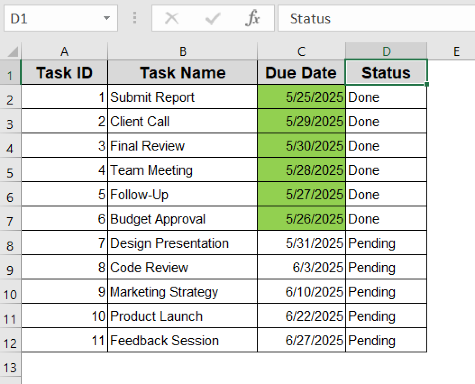Click the formula bar resize dots handle
This screenshot has height=384, width=475.
pos(135,18)
